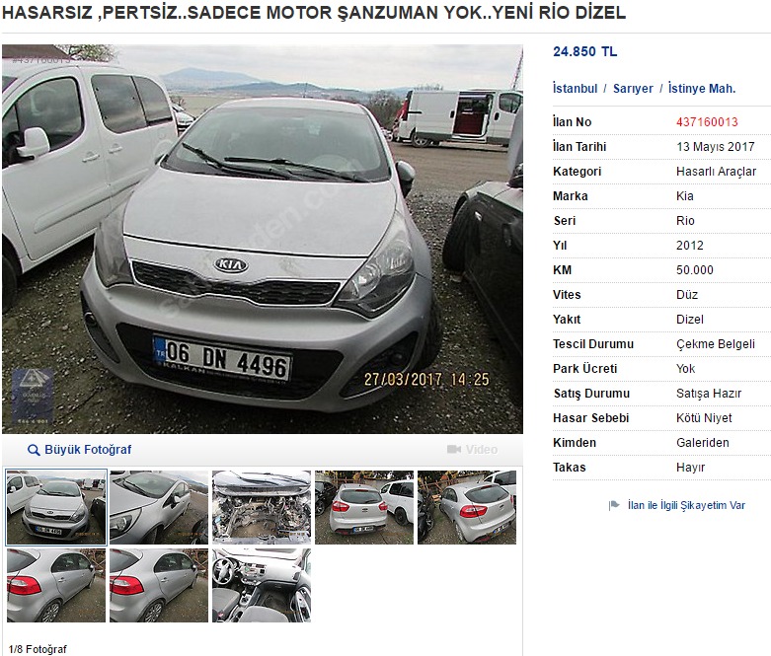Click the red listing number 437160013
The width and height of the screenshot is (771, 656).
point(707,122)
